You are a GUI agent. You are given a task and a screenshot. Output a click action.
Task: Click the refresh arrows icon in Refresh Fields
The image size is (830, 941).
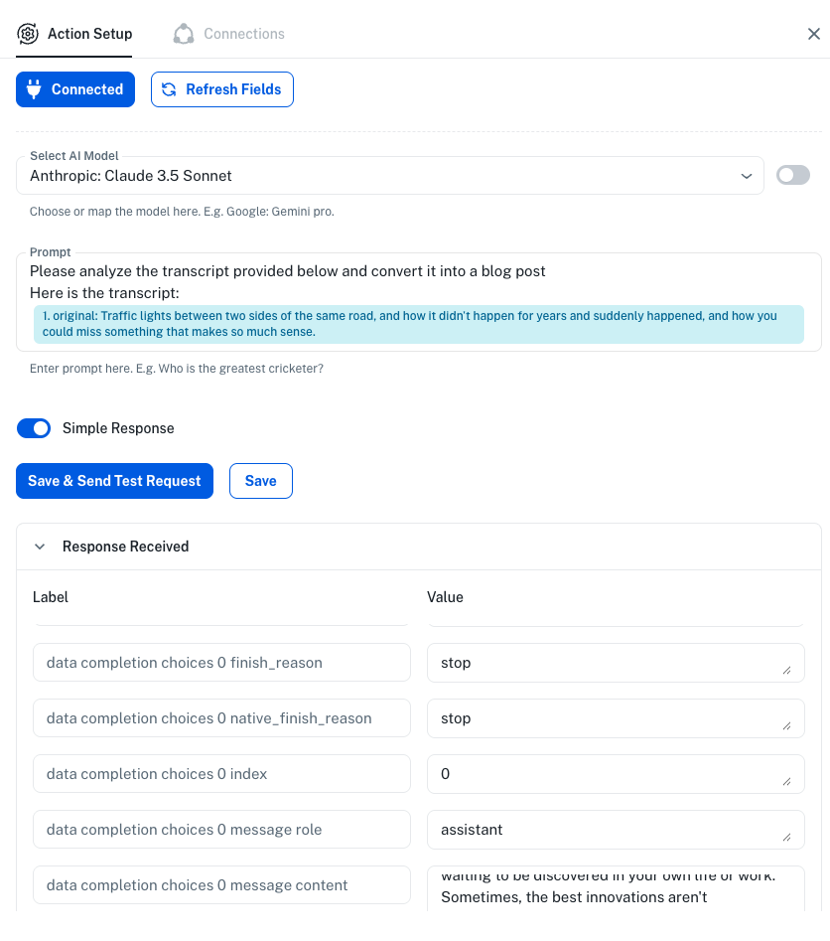(169, 89)
